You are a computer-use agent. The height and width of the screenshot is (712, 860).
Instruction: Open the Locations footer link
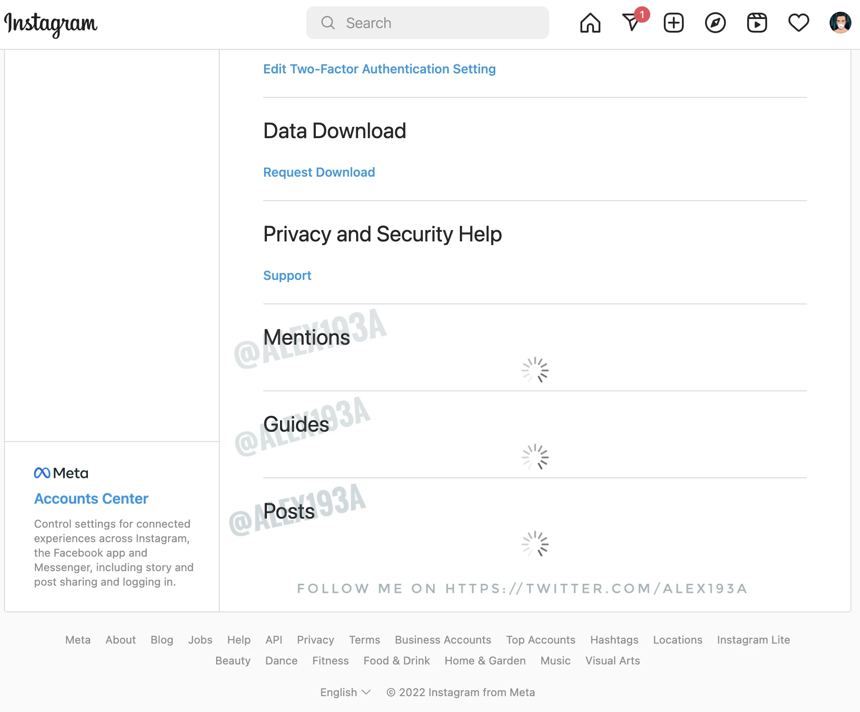677,640
